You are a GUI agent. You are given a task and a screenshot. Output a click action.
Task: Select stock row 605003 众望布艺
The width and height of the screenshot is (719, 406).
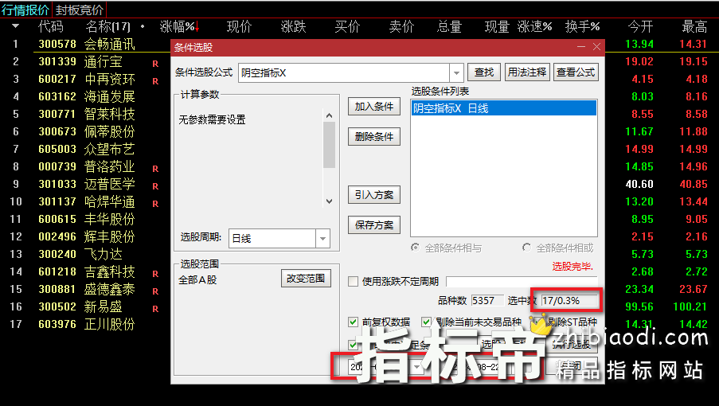(x=87, y=149)
